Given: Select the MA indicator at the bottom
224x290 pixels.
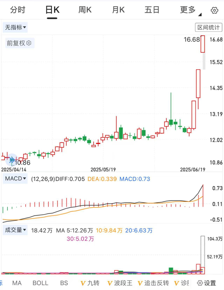Looking at the screenshot, I should point(17,283).
